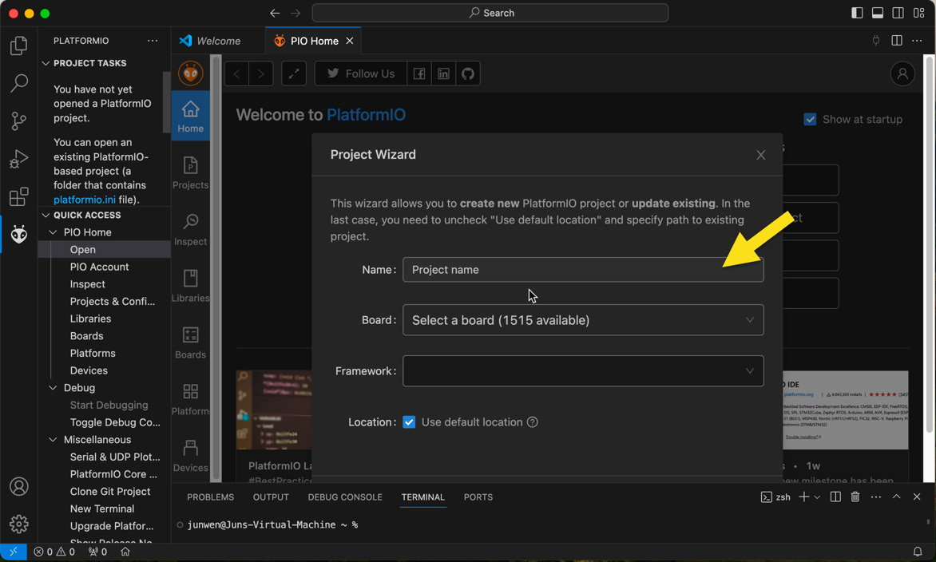Click the Search command center box

pos(490,13)
